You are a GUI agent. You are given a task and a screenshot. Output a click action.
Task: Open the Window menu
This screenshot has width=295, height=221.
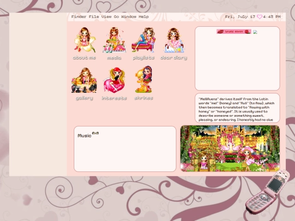129,17
